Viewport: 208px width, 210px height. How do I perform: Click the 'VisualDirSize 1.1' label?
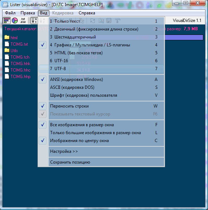[x=187, y=20]
